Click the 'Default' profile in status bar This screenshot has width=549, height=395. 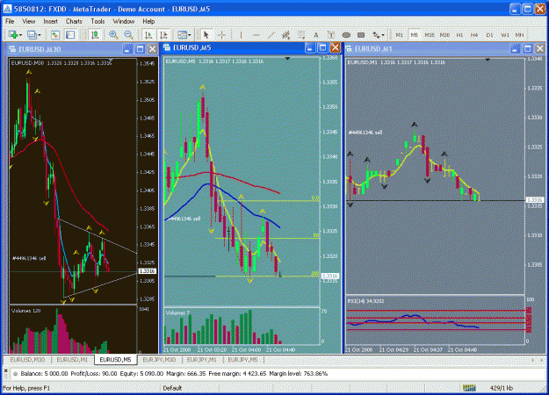click(172, 388)
